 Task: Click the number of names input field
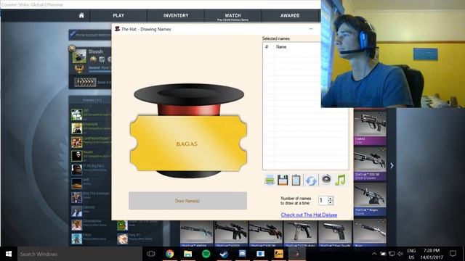pos(323,200)
